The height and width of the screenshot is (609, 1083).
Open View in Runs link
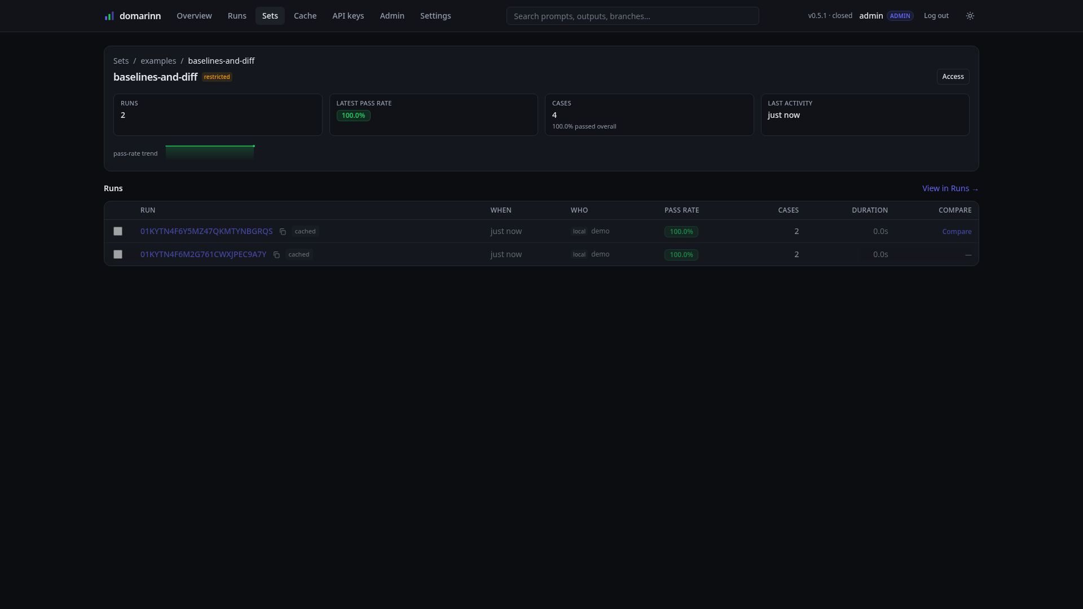click(x=950, y=188)
